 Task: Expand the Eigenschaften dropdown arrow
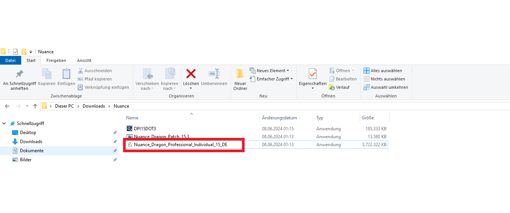(313, 88)
